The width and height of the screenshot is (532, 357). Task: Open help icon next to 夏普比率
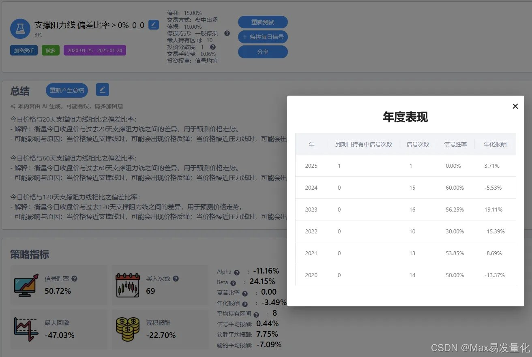(x=245, y=293)
